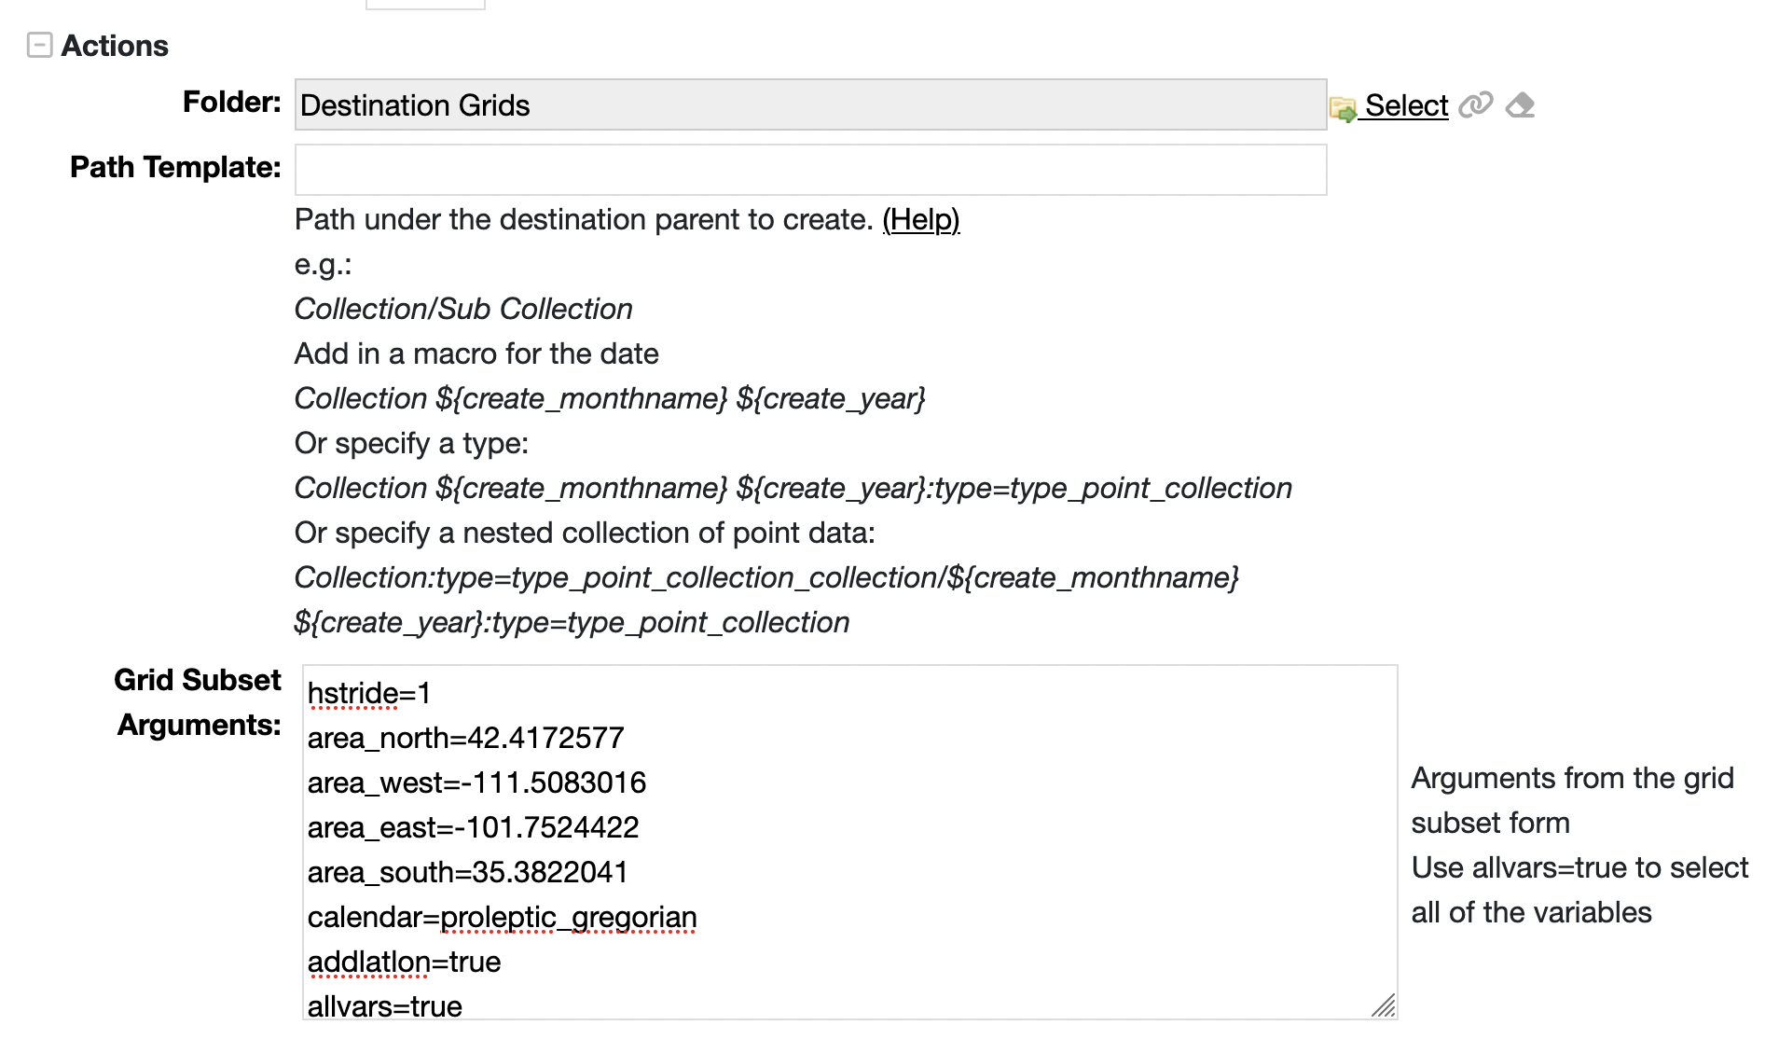Click the Path Template label
The image size is (1779, 1039).
(175, 168)
